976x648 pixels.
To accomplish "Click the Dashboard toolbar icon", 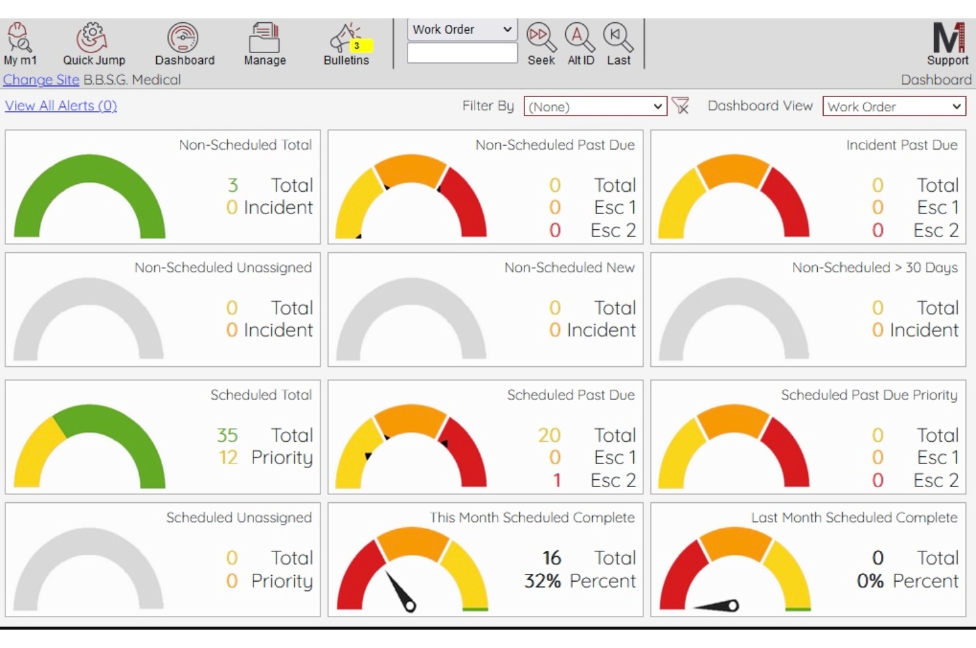I will [x=183, y=38].
